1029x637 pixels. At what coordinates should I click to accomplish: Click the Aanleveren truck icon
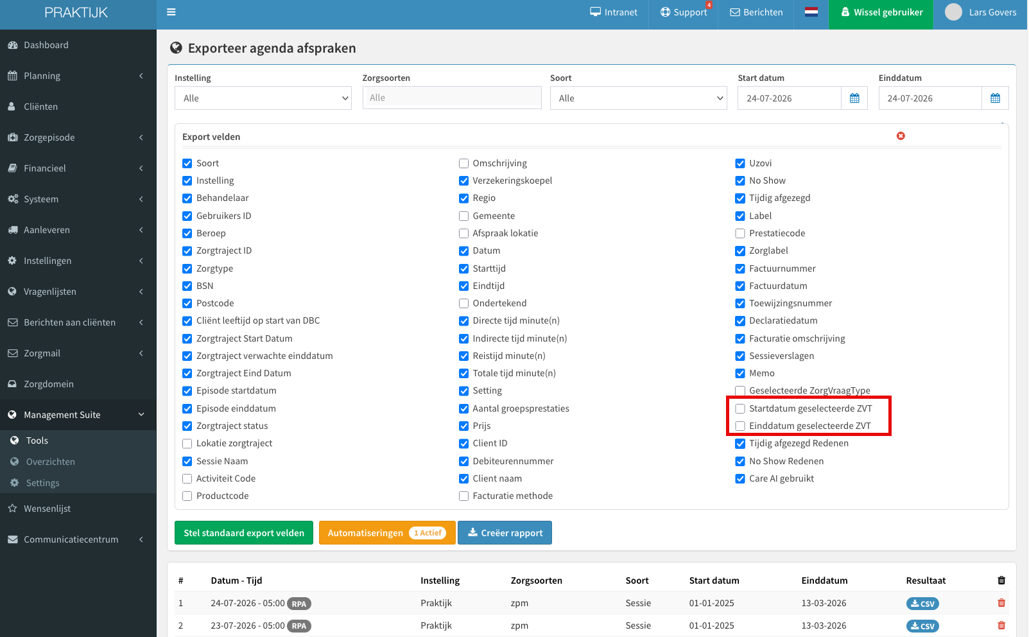[x=12, y=230]
